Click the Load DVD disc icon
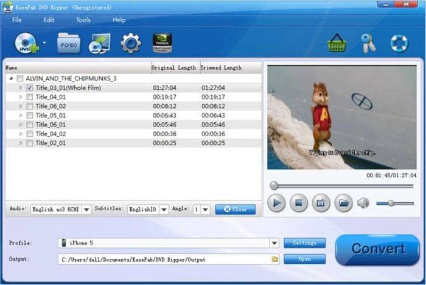This screenshot has width=426, height=285. (x=27, y=43)
